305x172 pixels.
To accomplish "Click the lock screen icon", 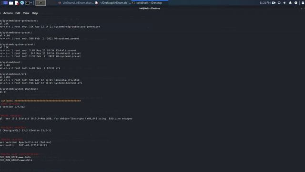I will pyautogui.click(x=303, y=3).
